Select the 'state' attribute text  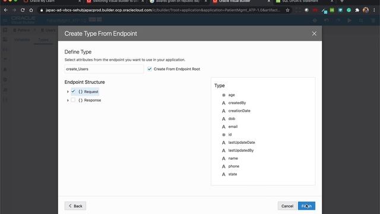233,174
